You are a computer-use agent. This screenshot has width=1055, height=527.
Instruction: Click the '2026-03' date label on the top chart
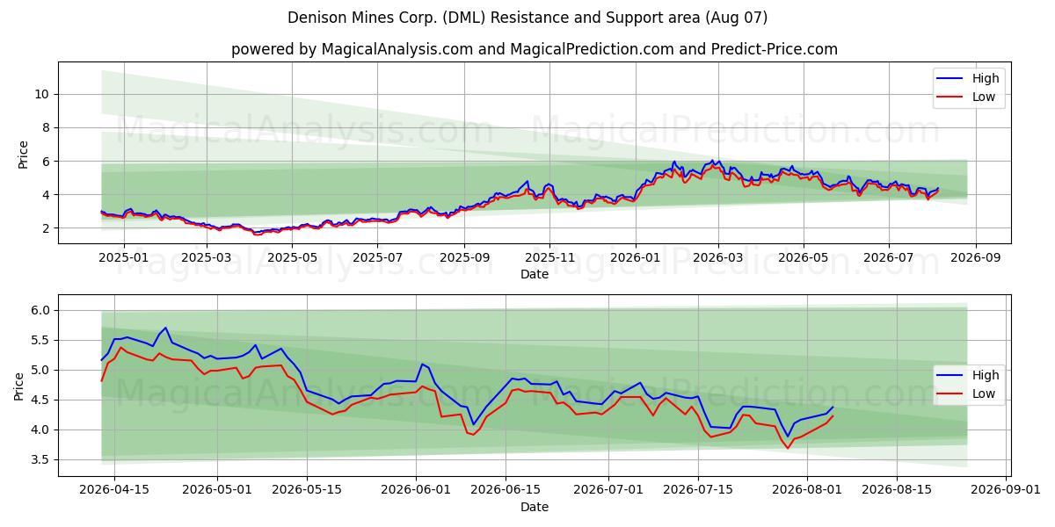pos(717,258)
